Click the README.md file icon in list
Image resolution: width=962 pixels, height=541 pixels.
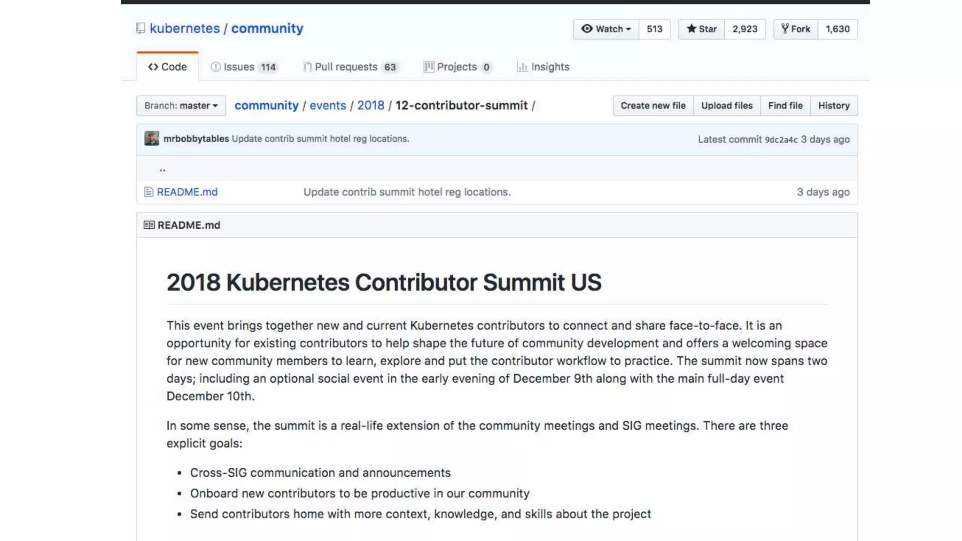(148, 192)
